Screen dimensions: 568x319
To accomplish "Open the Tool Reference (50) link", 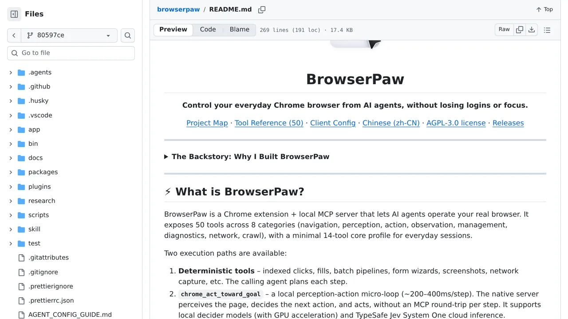I will point(269,123).
